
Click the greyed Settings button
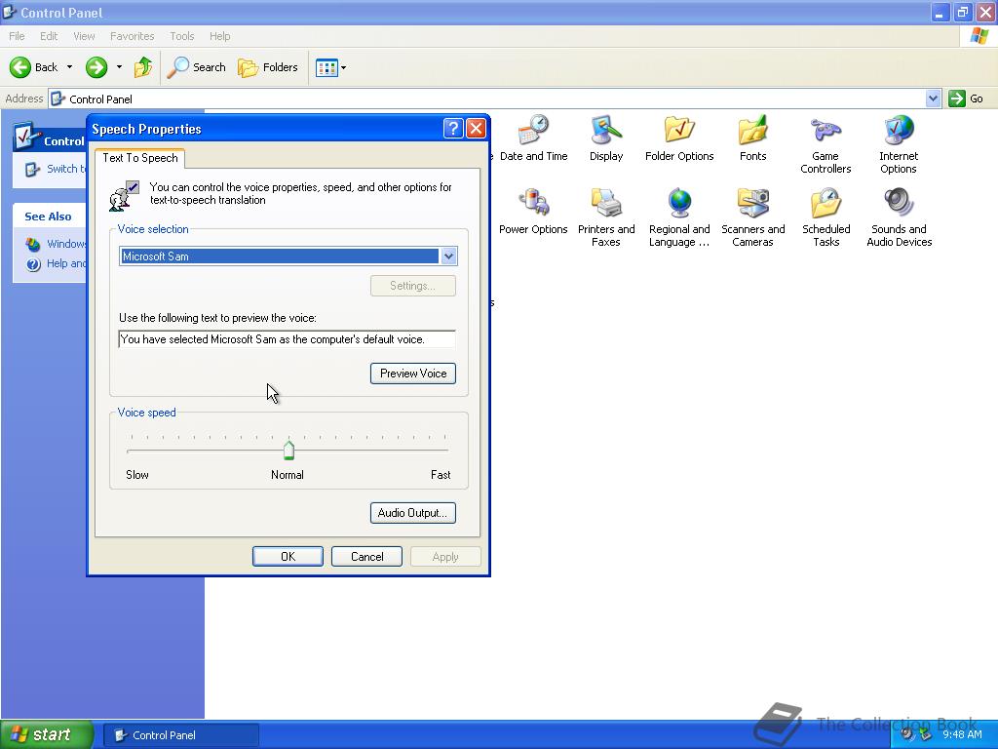point(413,286)
